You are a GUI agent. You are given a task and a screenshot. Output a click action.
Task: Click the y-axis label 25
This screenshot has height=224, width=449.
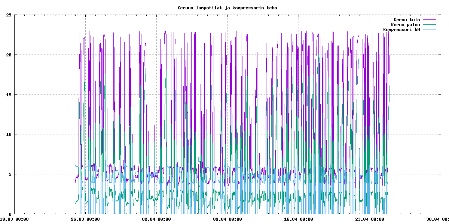click(9, 15)
